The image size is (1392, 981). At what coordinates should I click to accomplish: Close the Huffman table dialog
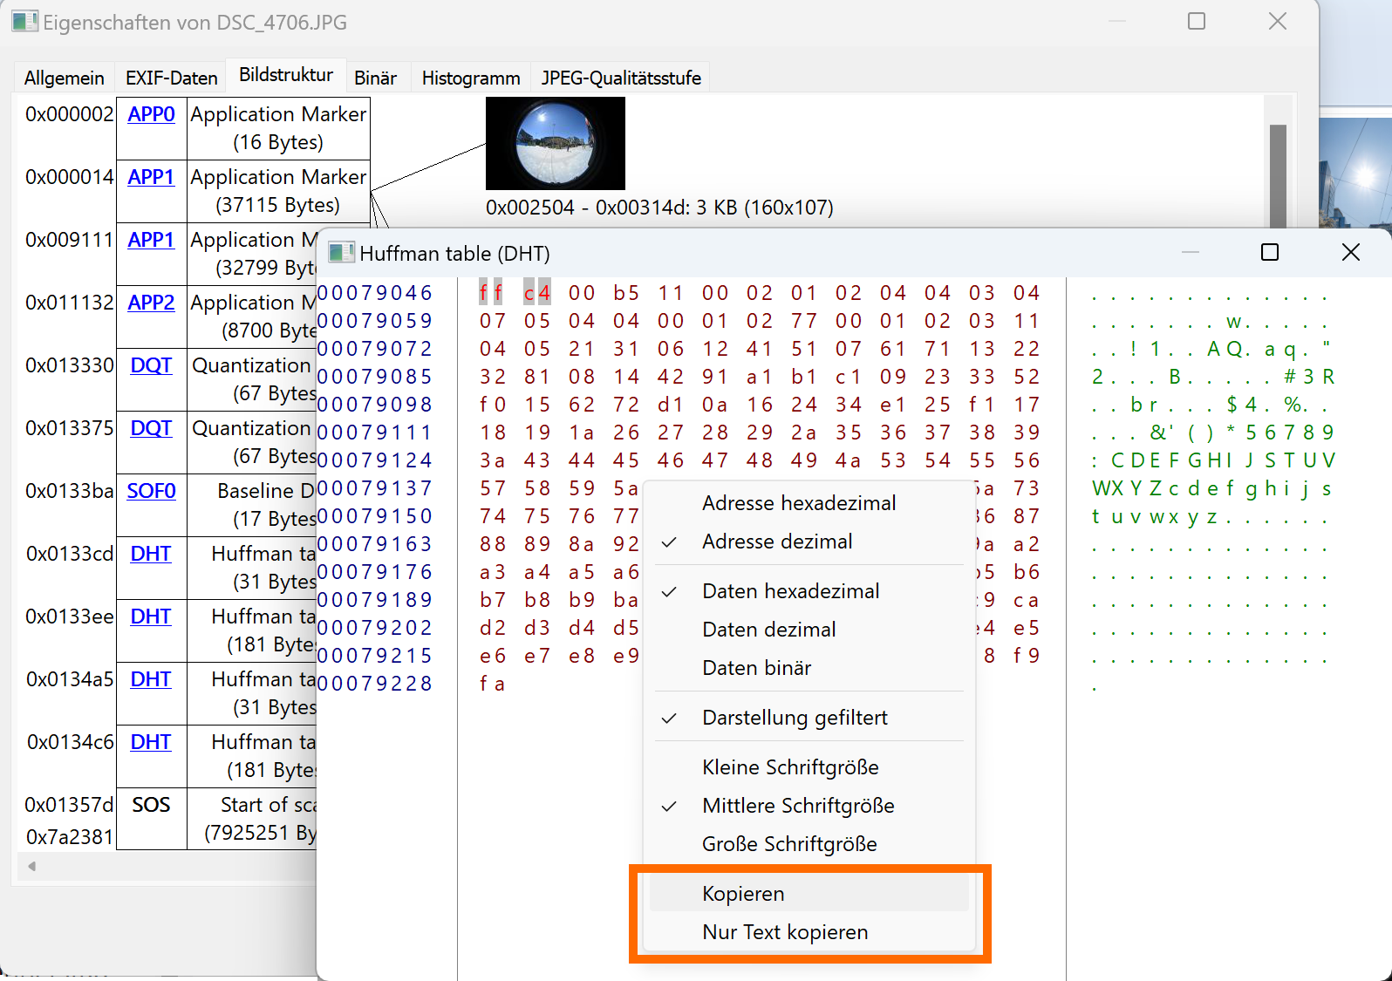[x=1350, y=253]
